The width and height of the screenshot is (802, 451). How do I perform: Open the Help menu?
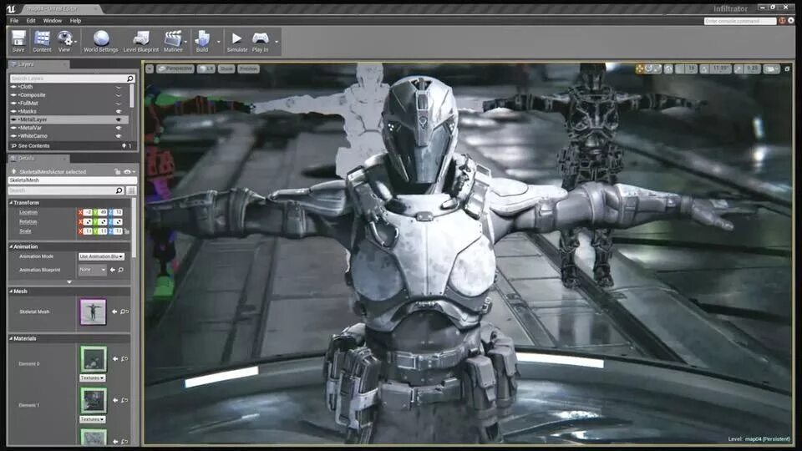[x=76, y=20]
